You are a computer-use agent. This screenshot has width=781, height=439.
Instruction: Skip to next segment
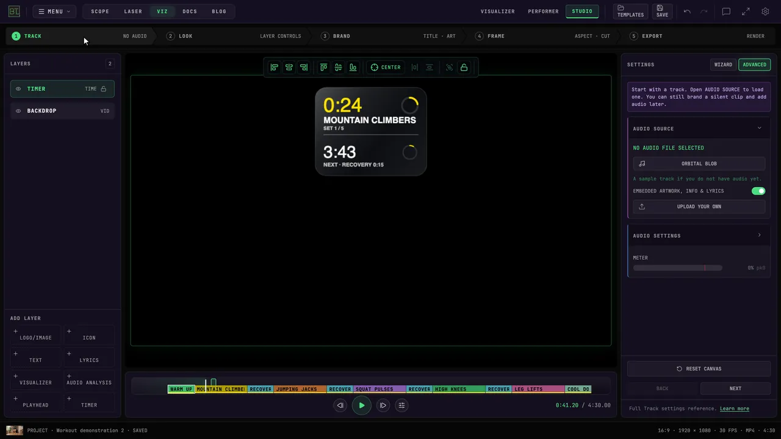pos(383,405)
